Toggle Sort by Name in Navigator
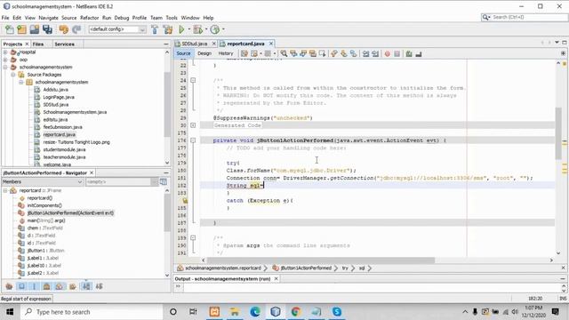This screenshot has height=320, width=569. 86,286
